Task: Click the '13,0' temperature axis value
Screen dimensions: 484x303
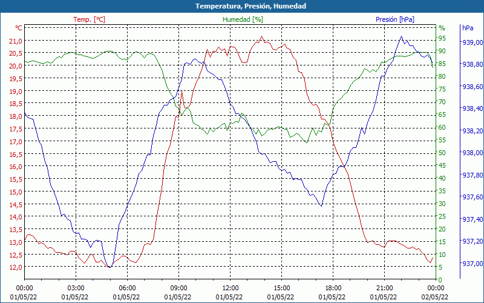Action: [16, 242]
